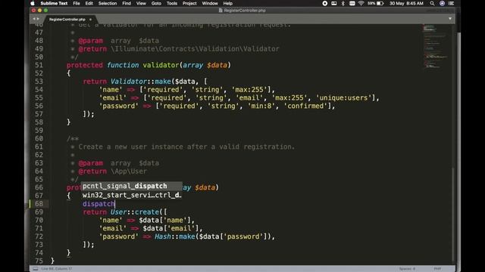Click the Bluetooth menu bar icon
Viewport: 485px width, 272px height.
(343, 3)
